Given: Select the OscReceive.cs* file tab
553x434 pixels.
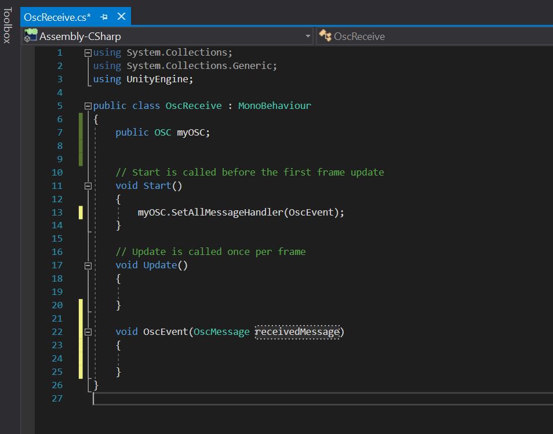Looking at the screenshot, I should click(x=57, y=17).
